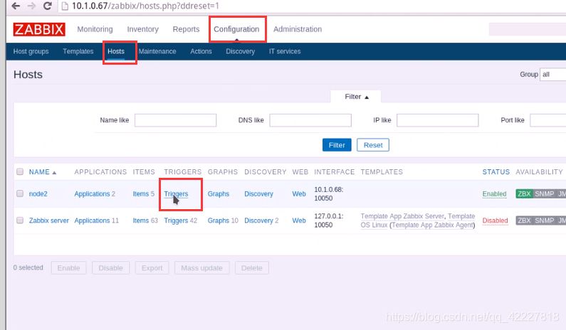Open the Reports menu
Image resolution: width=566 pixels, height=330 pixels.
(186, 29)
